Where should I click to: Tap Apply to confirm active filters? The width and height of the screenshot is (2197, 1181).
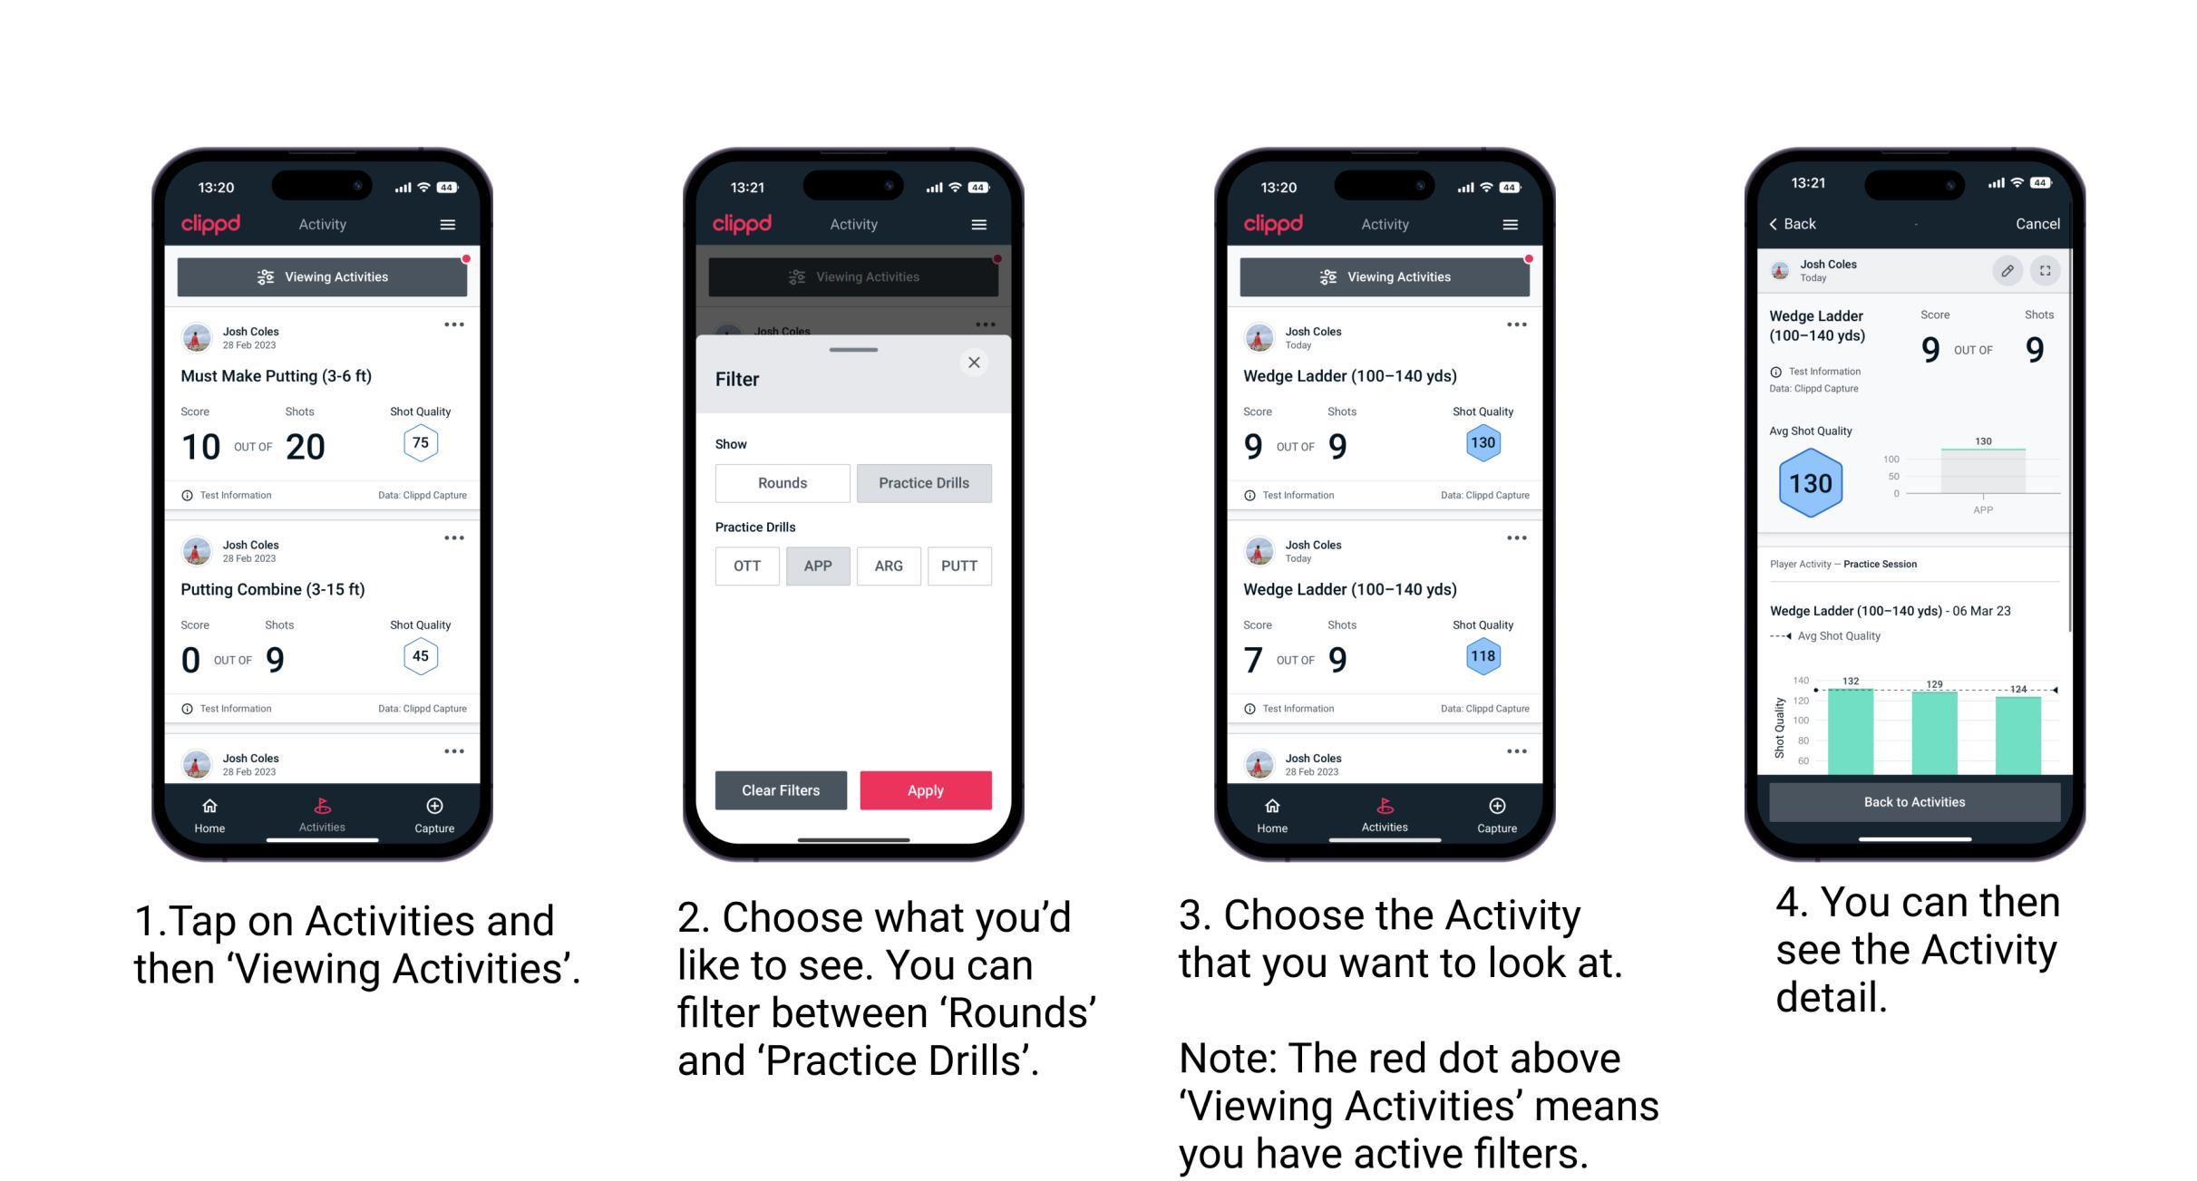927,789
